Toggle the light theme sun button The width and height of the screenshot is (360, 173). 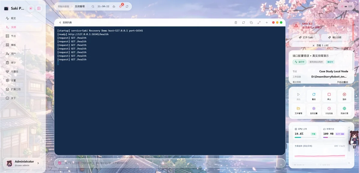click(31, 8)
